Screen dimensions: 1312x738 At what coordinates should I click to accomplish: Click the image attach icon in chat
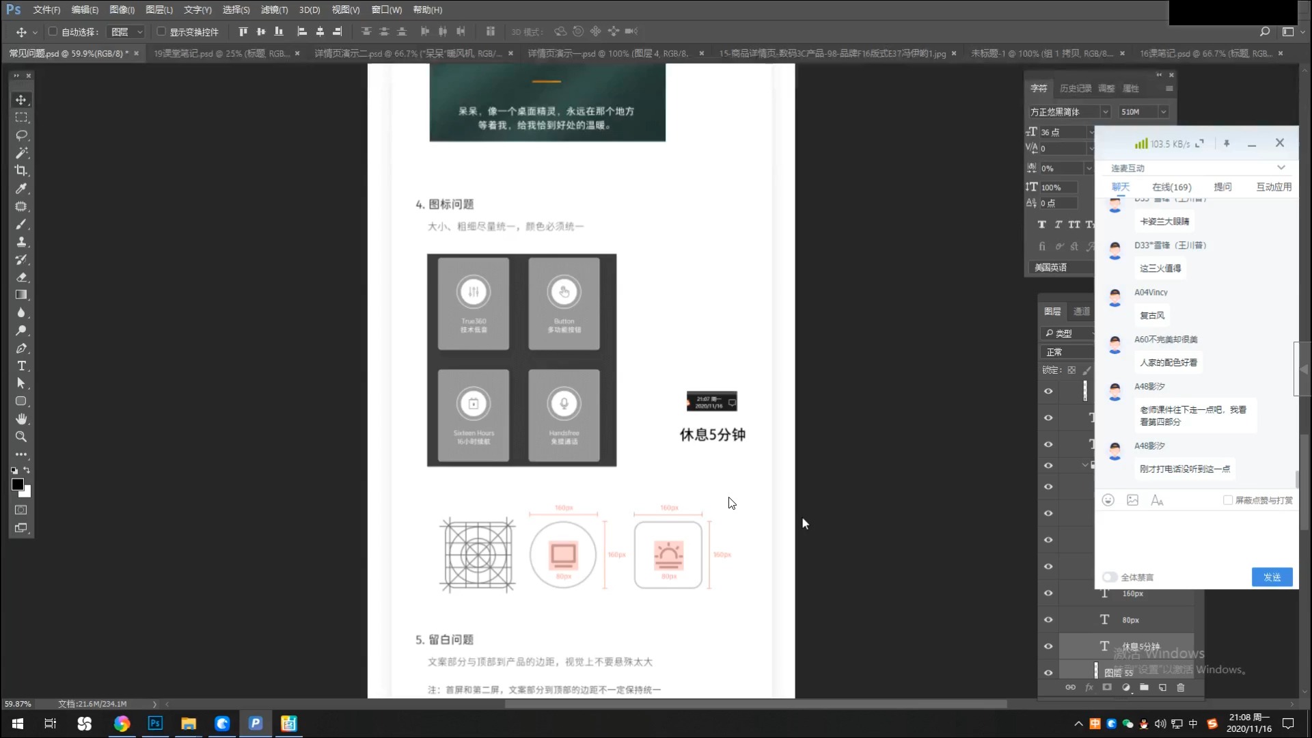(x=1132, y=500)
